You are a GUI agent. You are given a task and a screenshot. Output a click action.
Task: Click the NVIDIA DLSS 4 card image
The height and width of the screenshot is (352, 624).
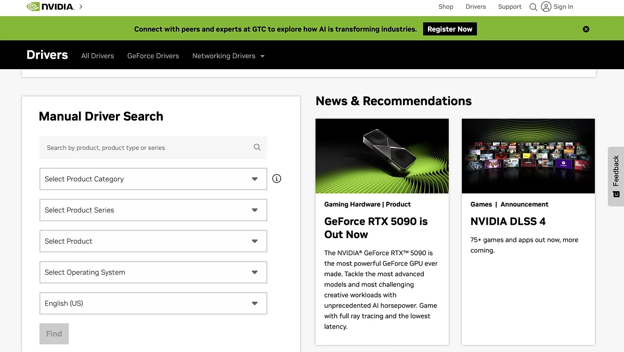coord(528,156)
